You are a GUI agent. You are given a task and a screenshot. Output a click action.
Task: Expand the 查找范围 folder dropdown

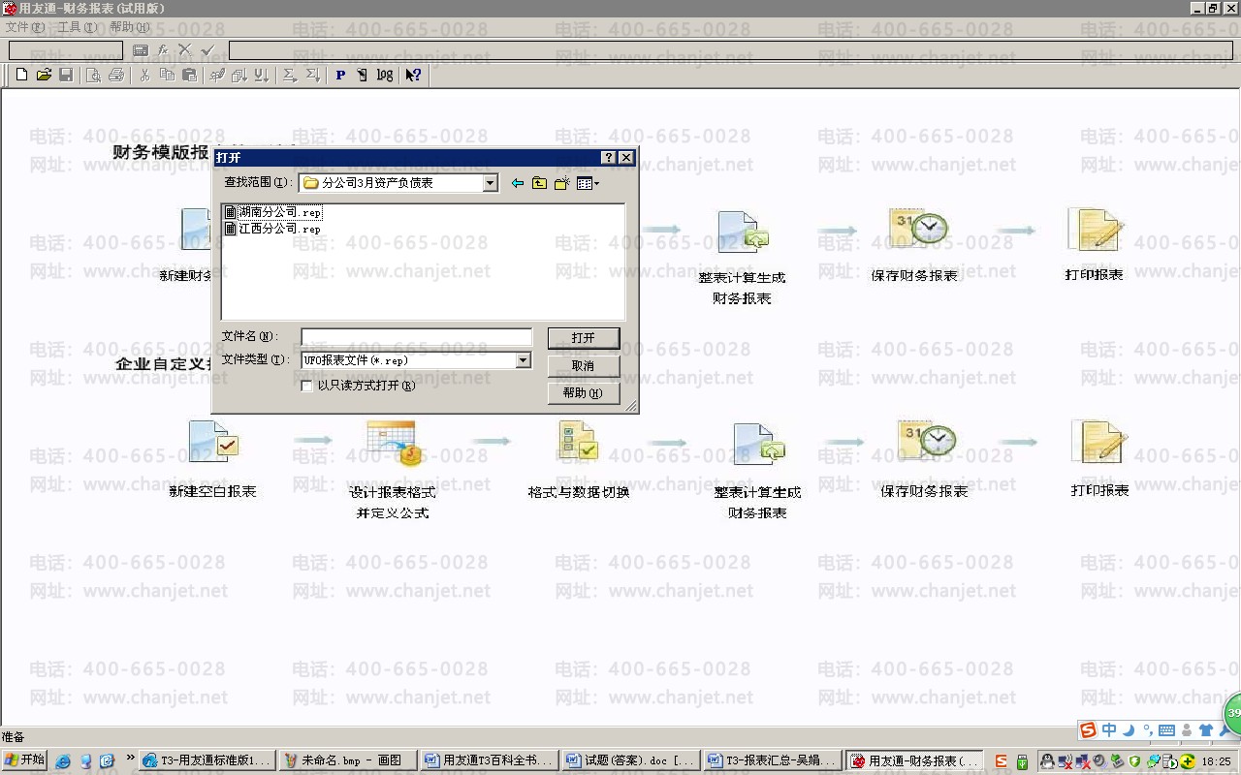click(490, 183)
